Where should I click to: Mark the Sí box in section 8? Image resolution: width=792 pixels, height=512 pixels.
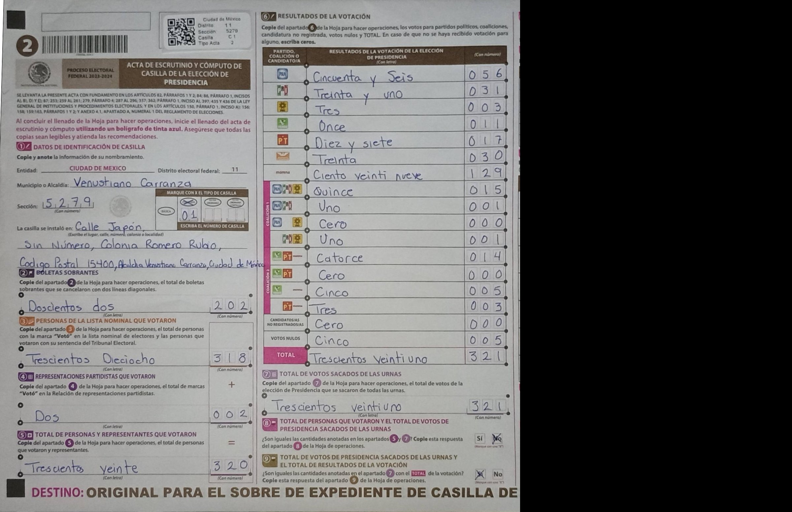(x=480, y=438)
